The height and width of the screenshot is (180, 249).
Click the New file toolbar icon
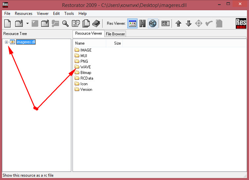tap(8, 23)
